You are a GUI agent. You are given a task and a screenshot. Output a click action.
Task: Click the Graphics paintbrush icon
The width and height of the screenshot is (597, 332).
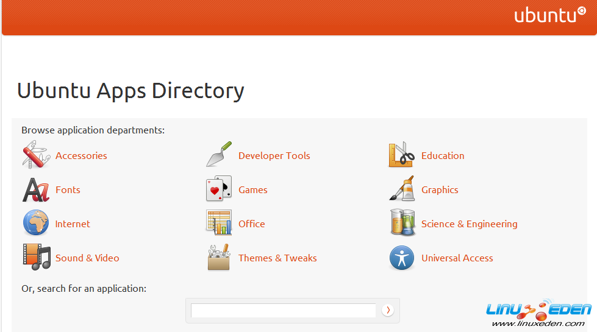pos(402,188)
